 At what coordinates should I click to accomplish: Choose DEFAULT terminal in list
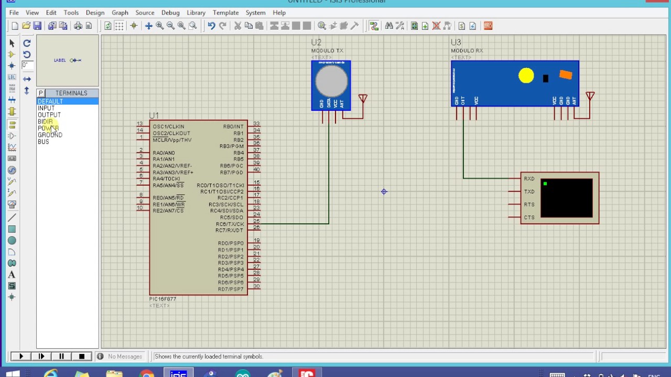pos(67,101)
